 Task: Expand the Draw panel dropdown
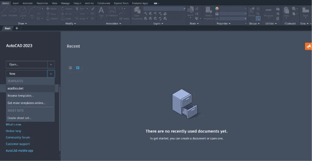23,23
